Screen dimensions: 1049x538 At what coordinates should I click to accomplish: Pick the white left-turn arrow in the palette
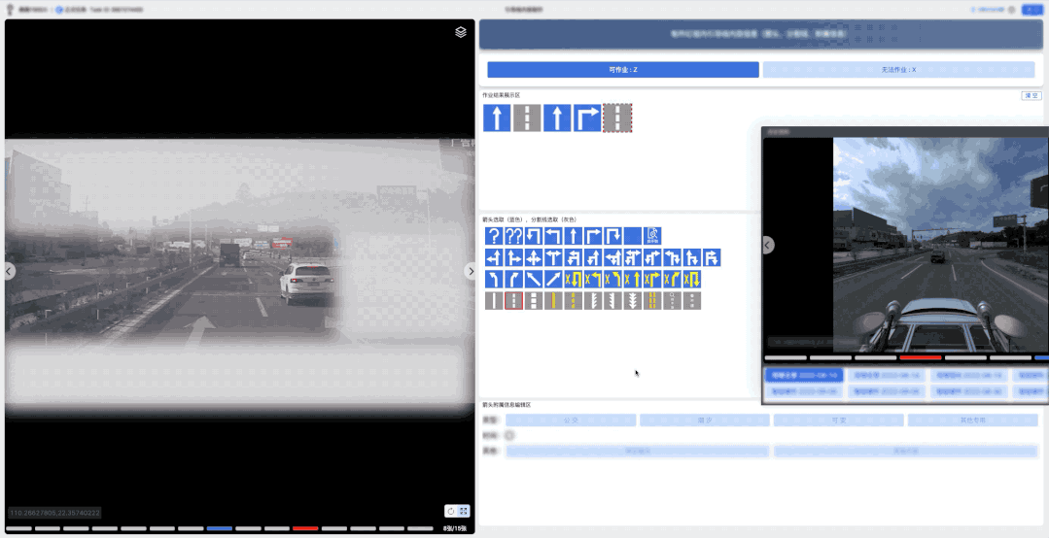click(553, 236)
